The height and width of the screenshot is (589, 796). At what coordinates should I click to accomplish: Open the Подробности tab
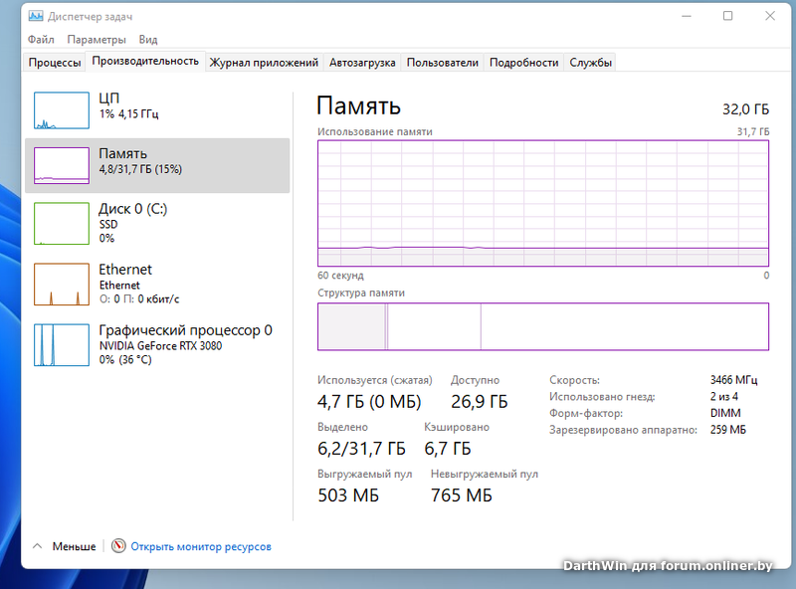[x=523, y=63]
